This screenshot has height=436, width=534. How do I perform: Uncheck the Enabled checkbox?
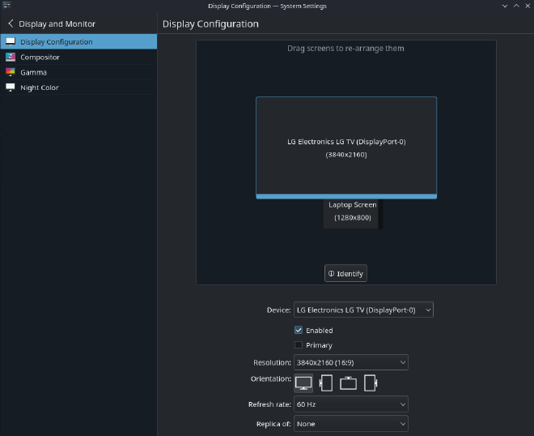point(299,331)
